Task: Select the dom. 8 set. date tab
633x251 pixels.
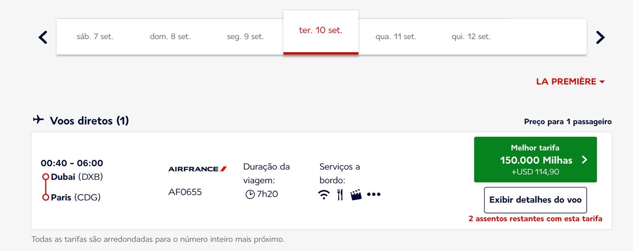Action: (170, 37)
